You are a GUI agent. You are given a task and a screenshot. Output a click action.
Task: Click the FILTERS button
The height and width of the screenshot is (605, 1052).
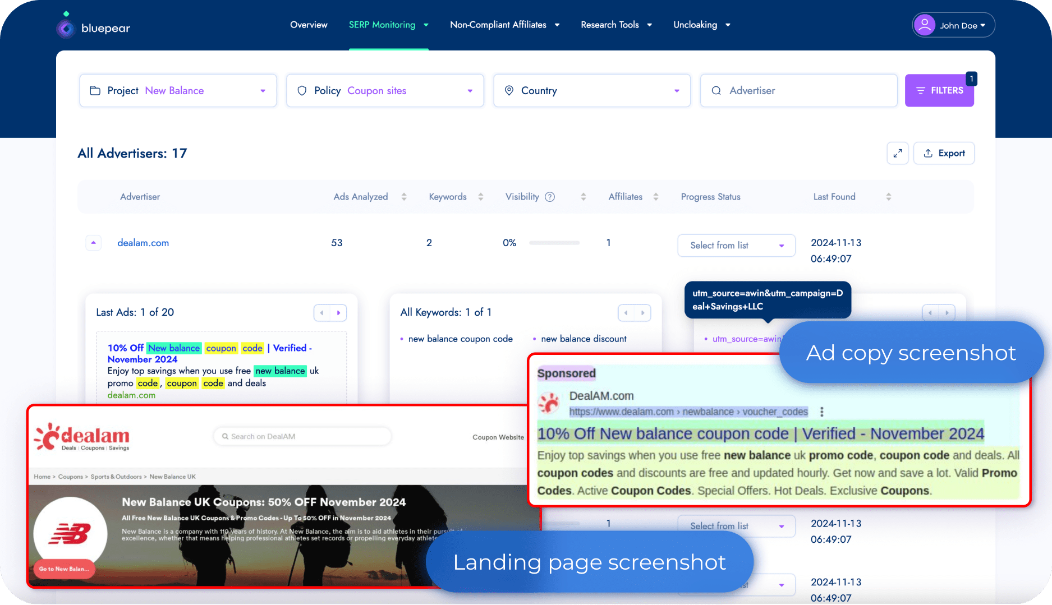(x=939, y=90)
